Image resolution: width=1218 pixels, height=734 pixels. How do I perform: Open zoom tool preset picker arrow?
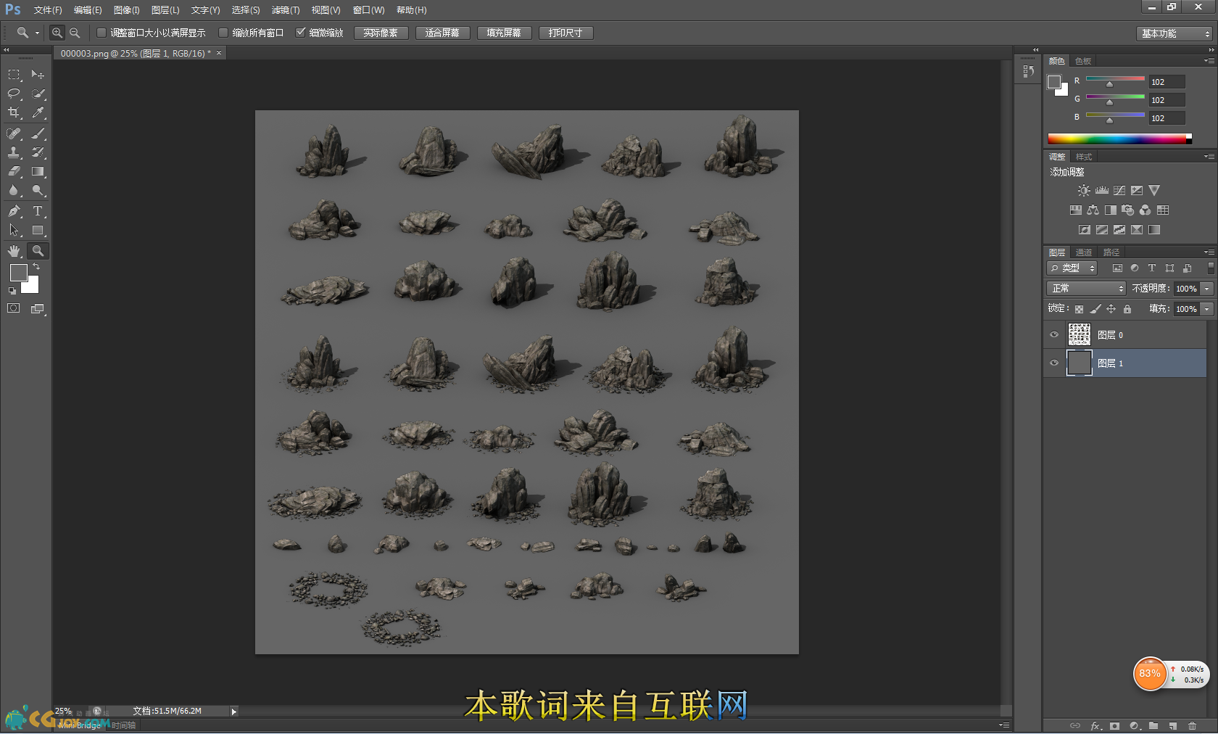pyautogui.click(x=37, y=33)
